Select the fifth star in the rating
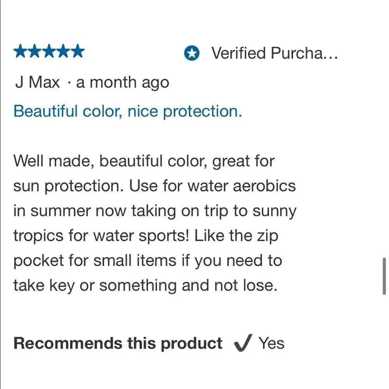This screenshot has height=389, width=389. point(77,51)
